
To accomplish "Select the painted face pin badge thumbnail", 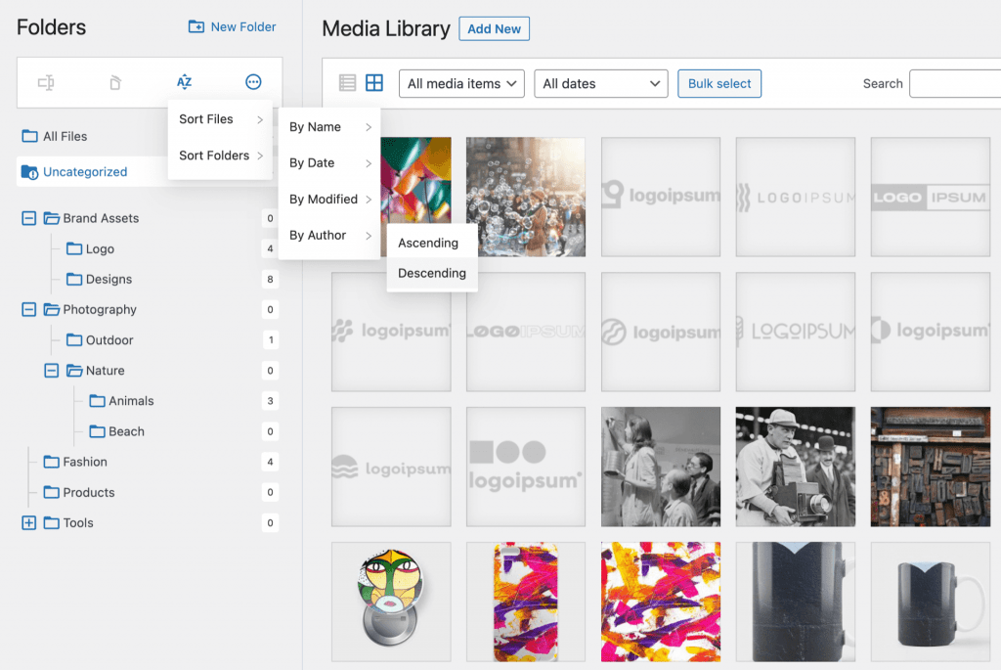I will pos(391,602).
